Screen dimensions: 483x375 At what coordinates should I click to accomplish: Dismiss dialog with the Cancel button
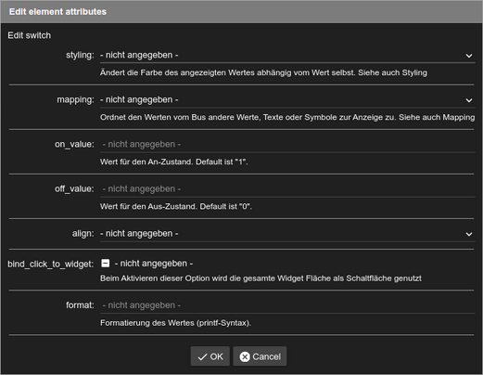tap(260, 356)
